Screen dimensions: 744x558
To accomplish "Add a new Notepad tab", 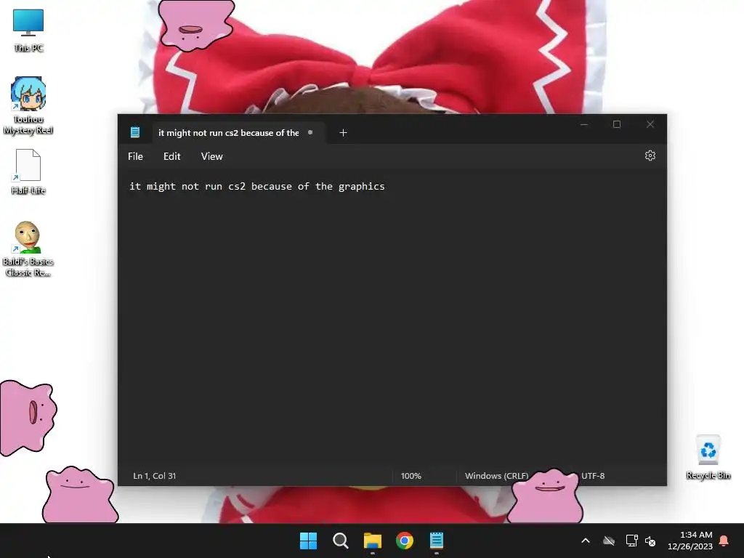I will 343,133.
